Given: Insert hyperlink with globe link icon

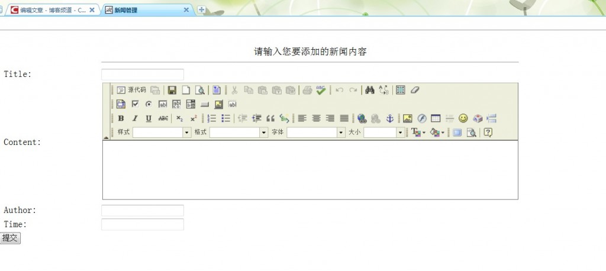Looking at the screenshot, I should (362, 118).
